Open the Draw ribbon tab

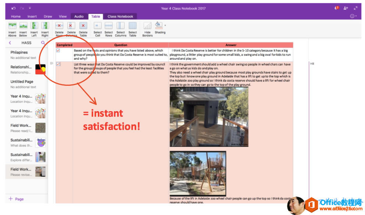[x=47, y=16]
